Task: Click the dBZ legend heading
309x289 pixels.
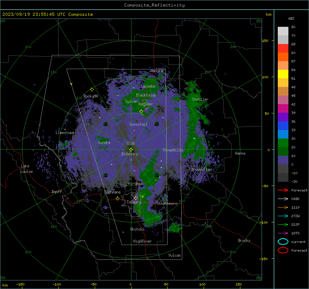Action: click(x=291, y=18)
